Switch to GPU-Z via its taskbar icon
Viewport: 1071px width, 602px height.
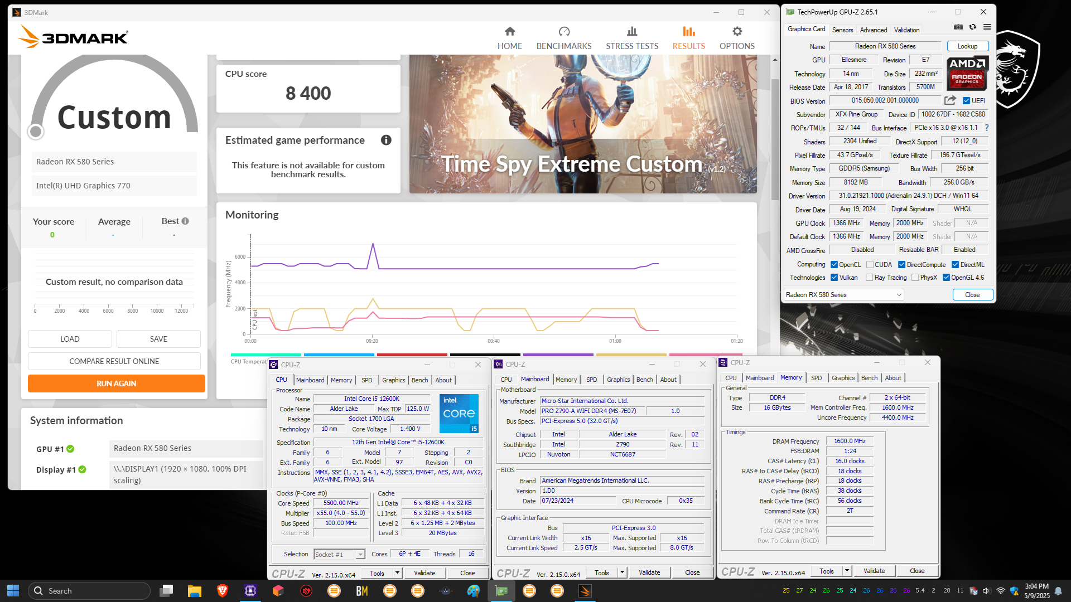[x=501, y=591]
